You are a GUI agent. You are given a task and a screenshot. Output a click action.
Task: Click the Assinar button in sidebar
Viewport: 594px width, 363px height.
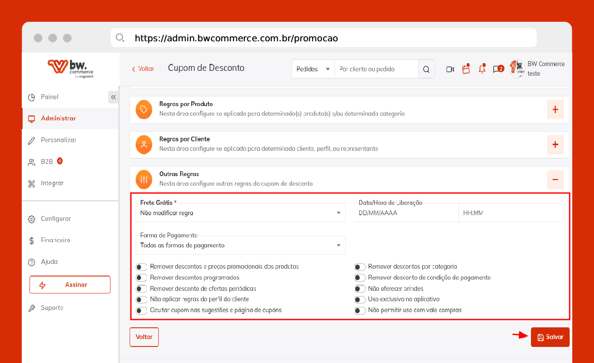pos(70,285)
